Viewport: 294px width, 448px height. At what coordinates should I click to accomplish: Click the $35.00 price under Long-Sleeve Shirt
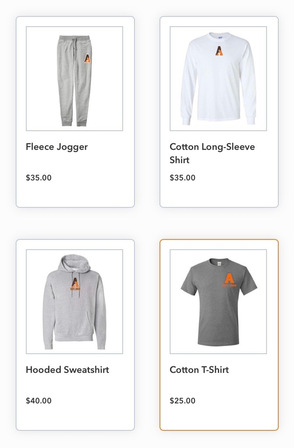click(182, 178)
